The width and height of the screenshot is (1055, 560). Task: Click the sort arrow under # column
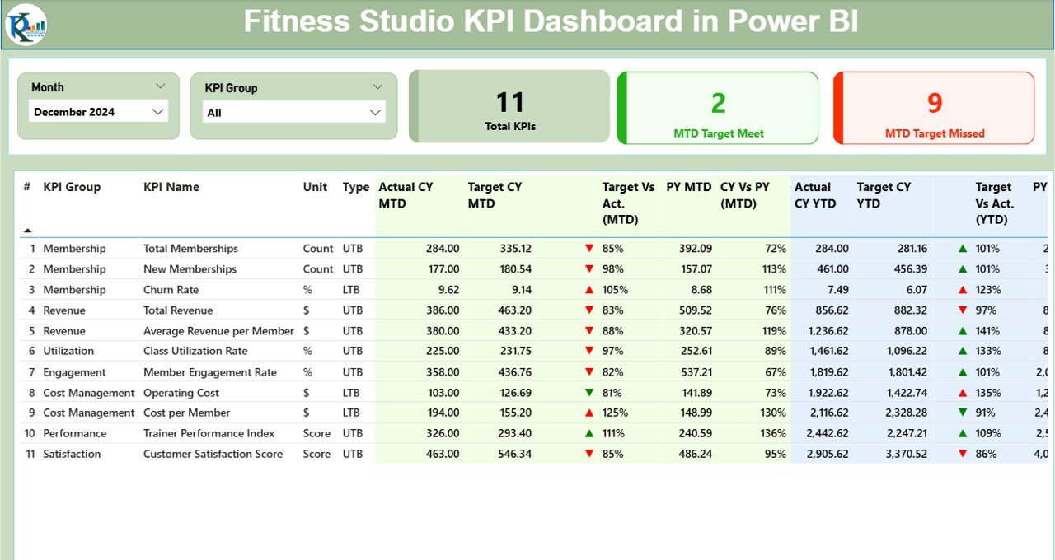point(27,231)
